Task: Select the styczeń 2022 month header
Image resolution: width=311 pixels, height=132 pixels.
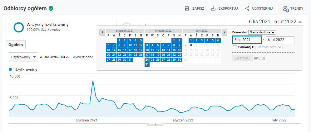Action: click(x=163, y=31)
